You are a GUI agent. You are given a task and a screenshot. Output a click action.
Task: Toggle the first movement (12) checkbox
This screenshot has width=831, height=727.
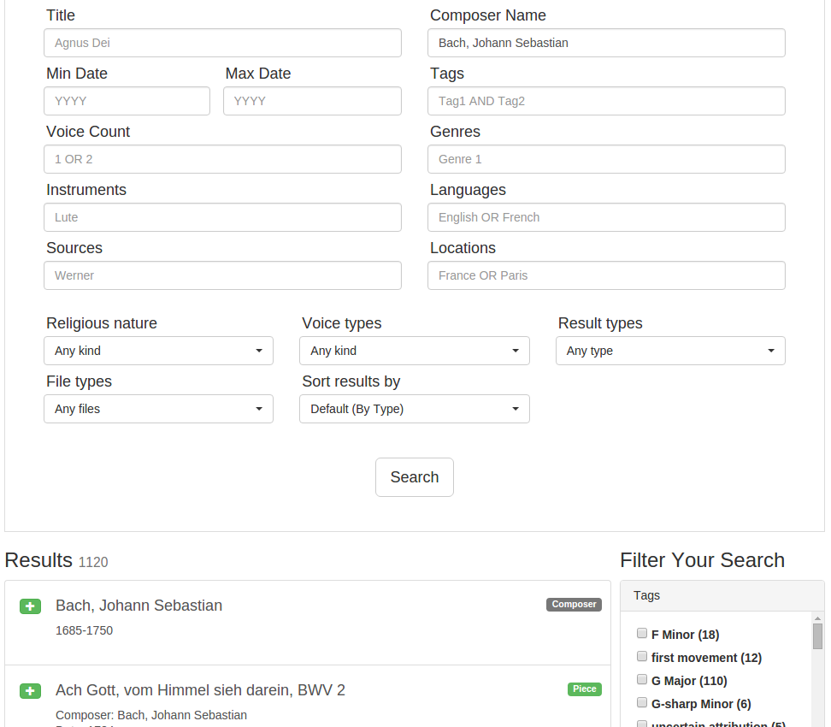[642, 657]
